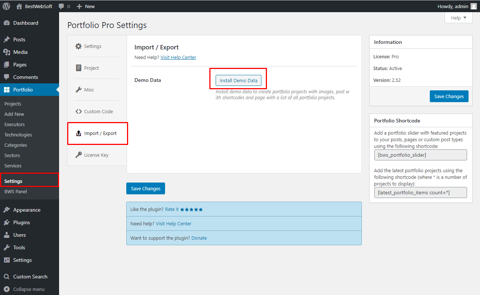480x295 pixels.
Task: Click the License Key key icon
Action: point(78,155)
